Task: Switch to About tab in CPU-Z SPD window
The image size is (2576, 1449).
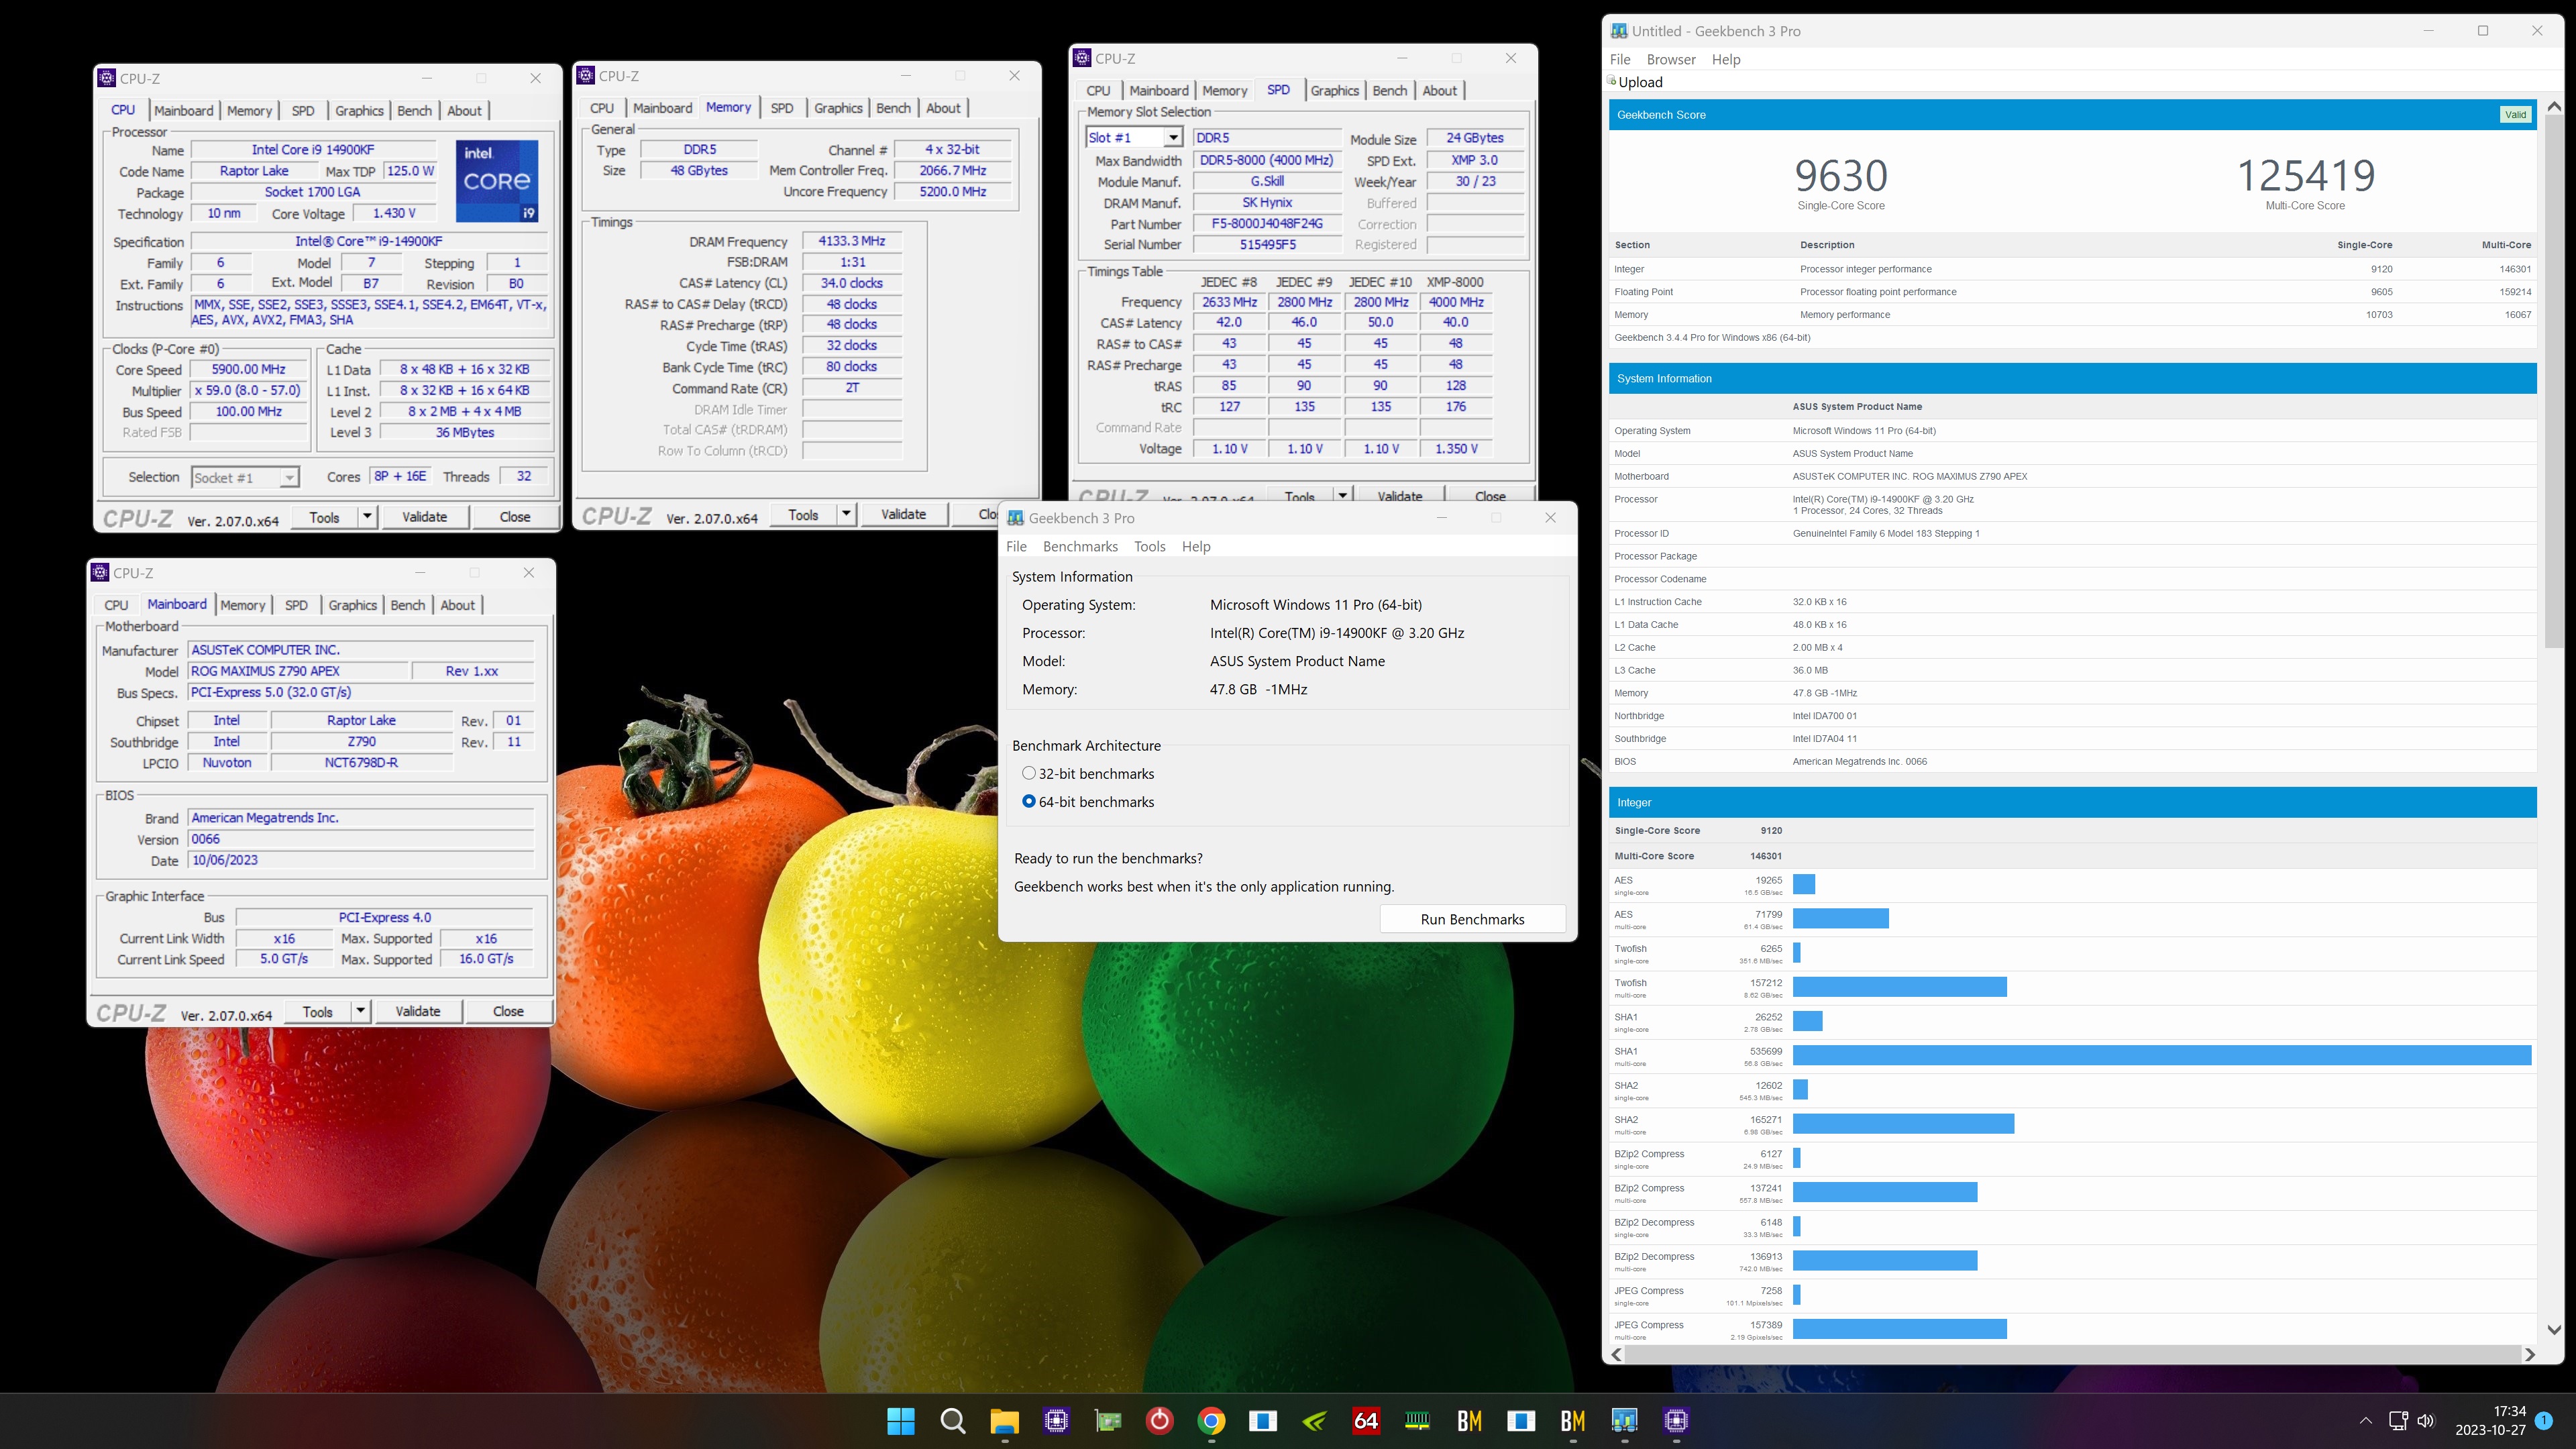Action: click(1439, 90)
